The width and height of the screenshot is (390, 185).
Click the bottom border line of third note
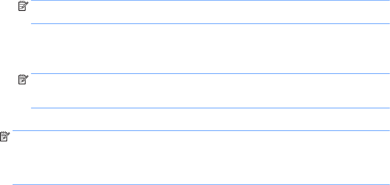[x=201, y=184]
